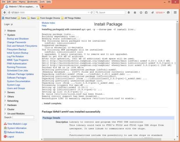This screenshot has height=142, width=180.
Task: Open System Documentation
Action: (19, 81)
